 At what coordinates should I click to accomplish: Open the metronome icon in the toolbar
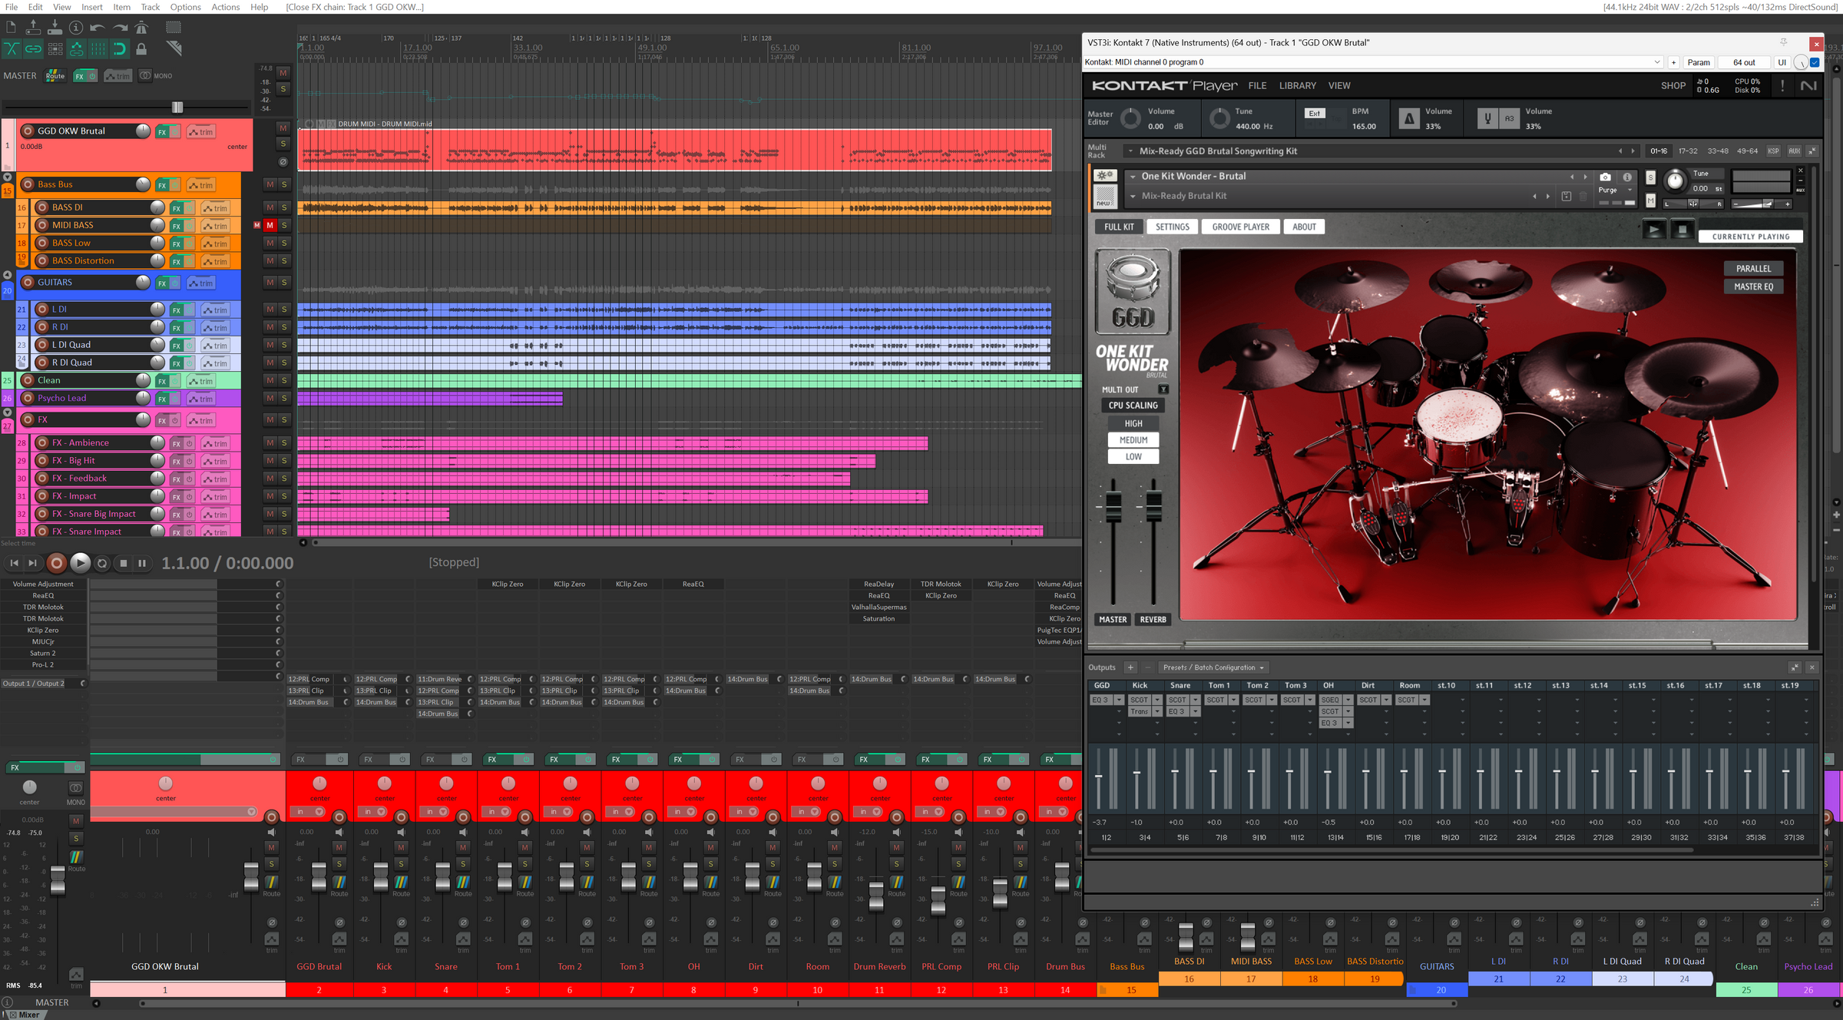(x=141, y=28)
